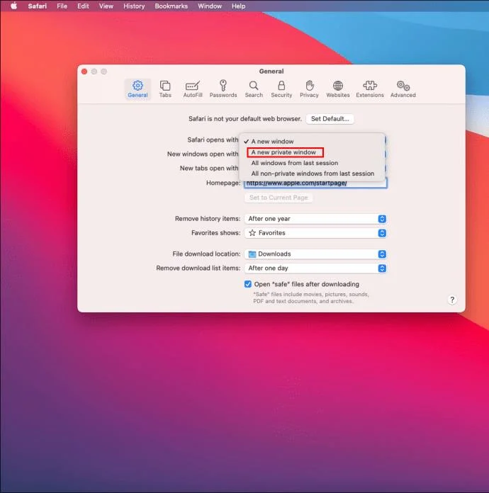Open the Edit menu

coord(83,6)
